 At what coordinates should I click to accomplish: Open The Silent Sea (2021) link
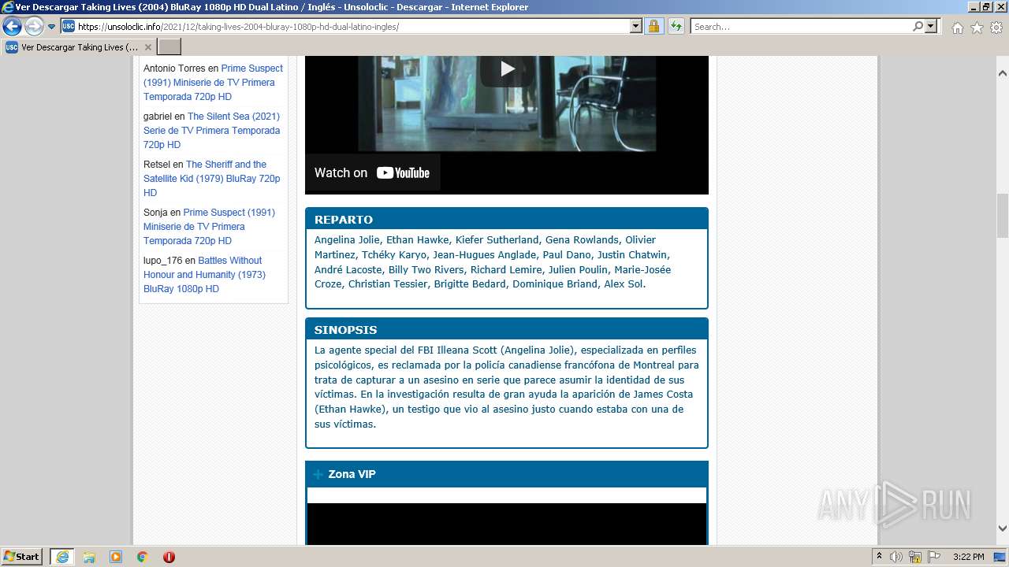tap(212, 131)
